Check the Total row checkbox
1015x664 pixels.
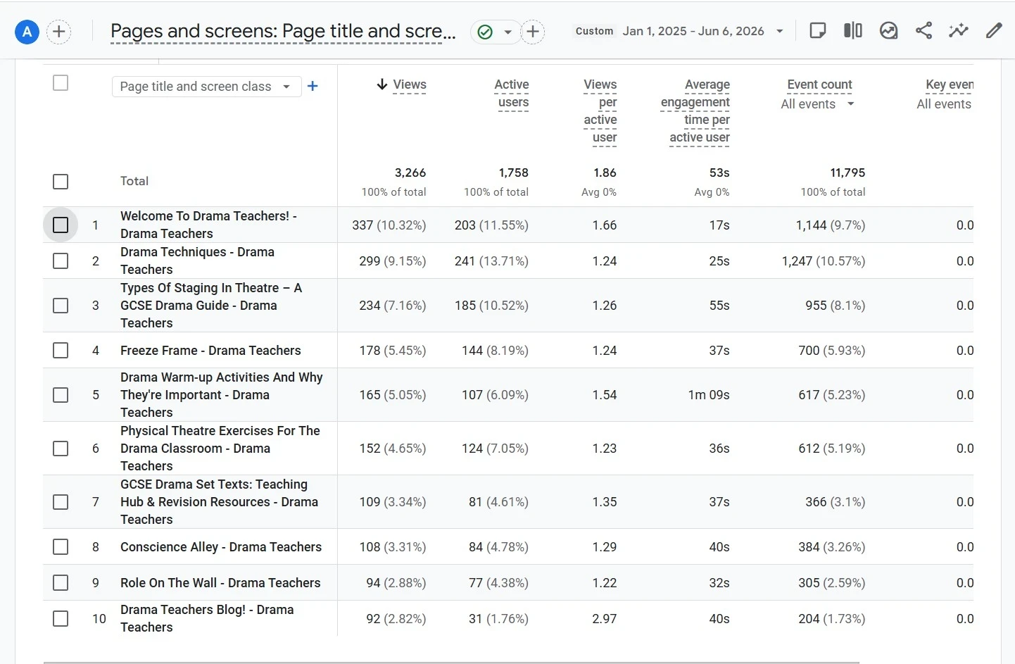click(x=61, y=182)
